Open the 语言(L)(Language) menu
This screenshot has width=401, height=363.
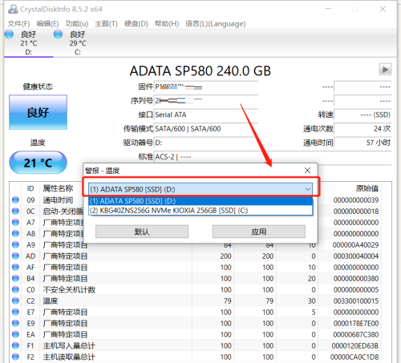click(216, 24)
